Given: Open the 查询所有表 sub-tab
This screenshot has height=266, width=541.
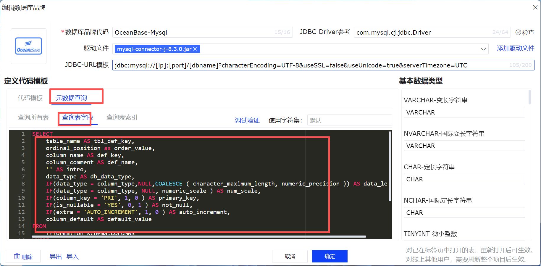Looking at the screenshot, I should pyautogui.click(x=33, y=117).
